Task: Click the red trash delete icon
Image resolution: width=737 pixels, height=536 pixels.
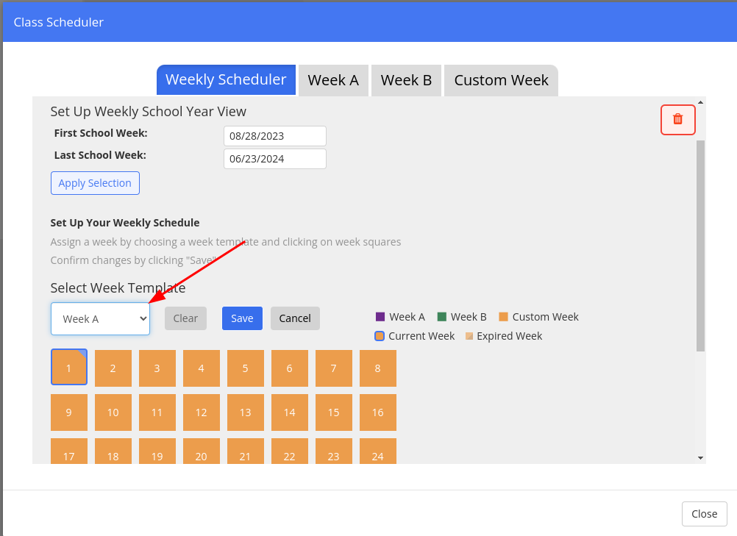Action: [x=677, y=119]
